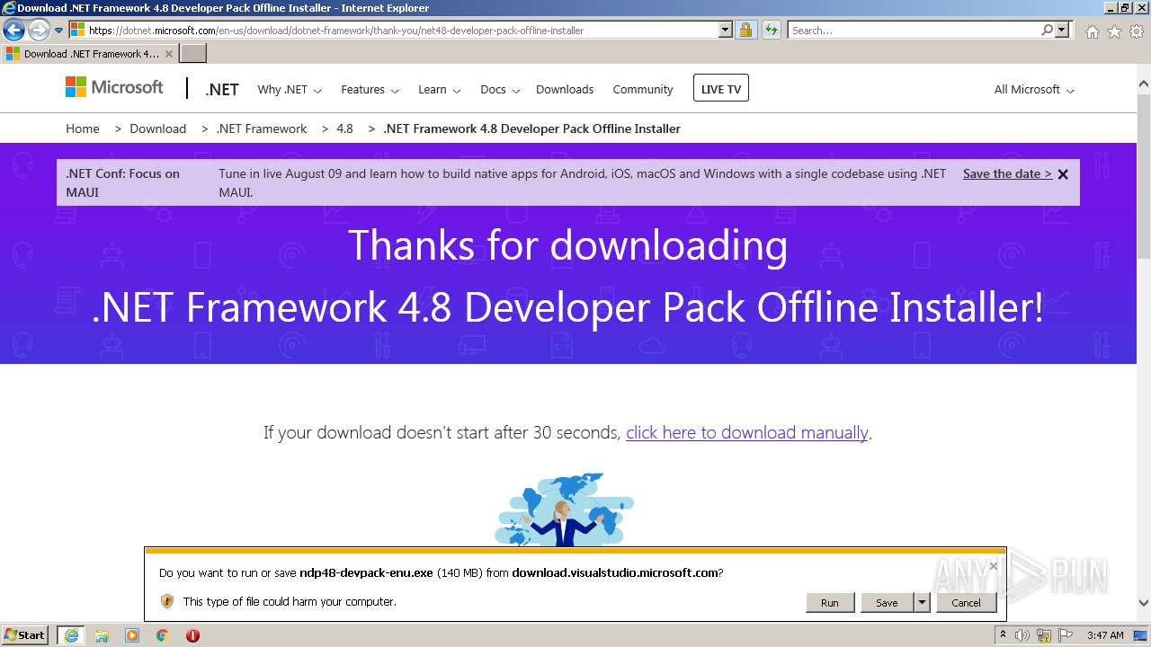Open the media player taskbar icon

point(132,635)
